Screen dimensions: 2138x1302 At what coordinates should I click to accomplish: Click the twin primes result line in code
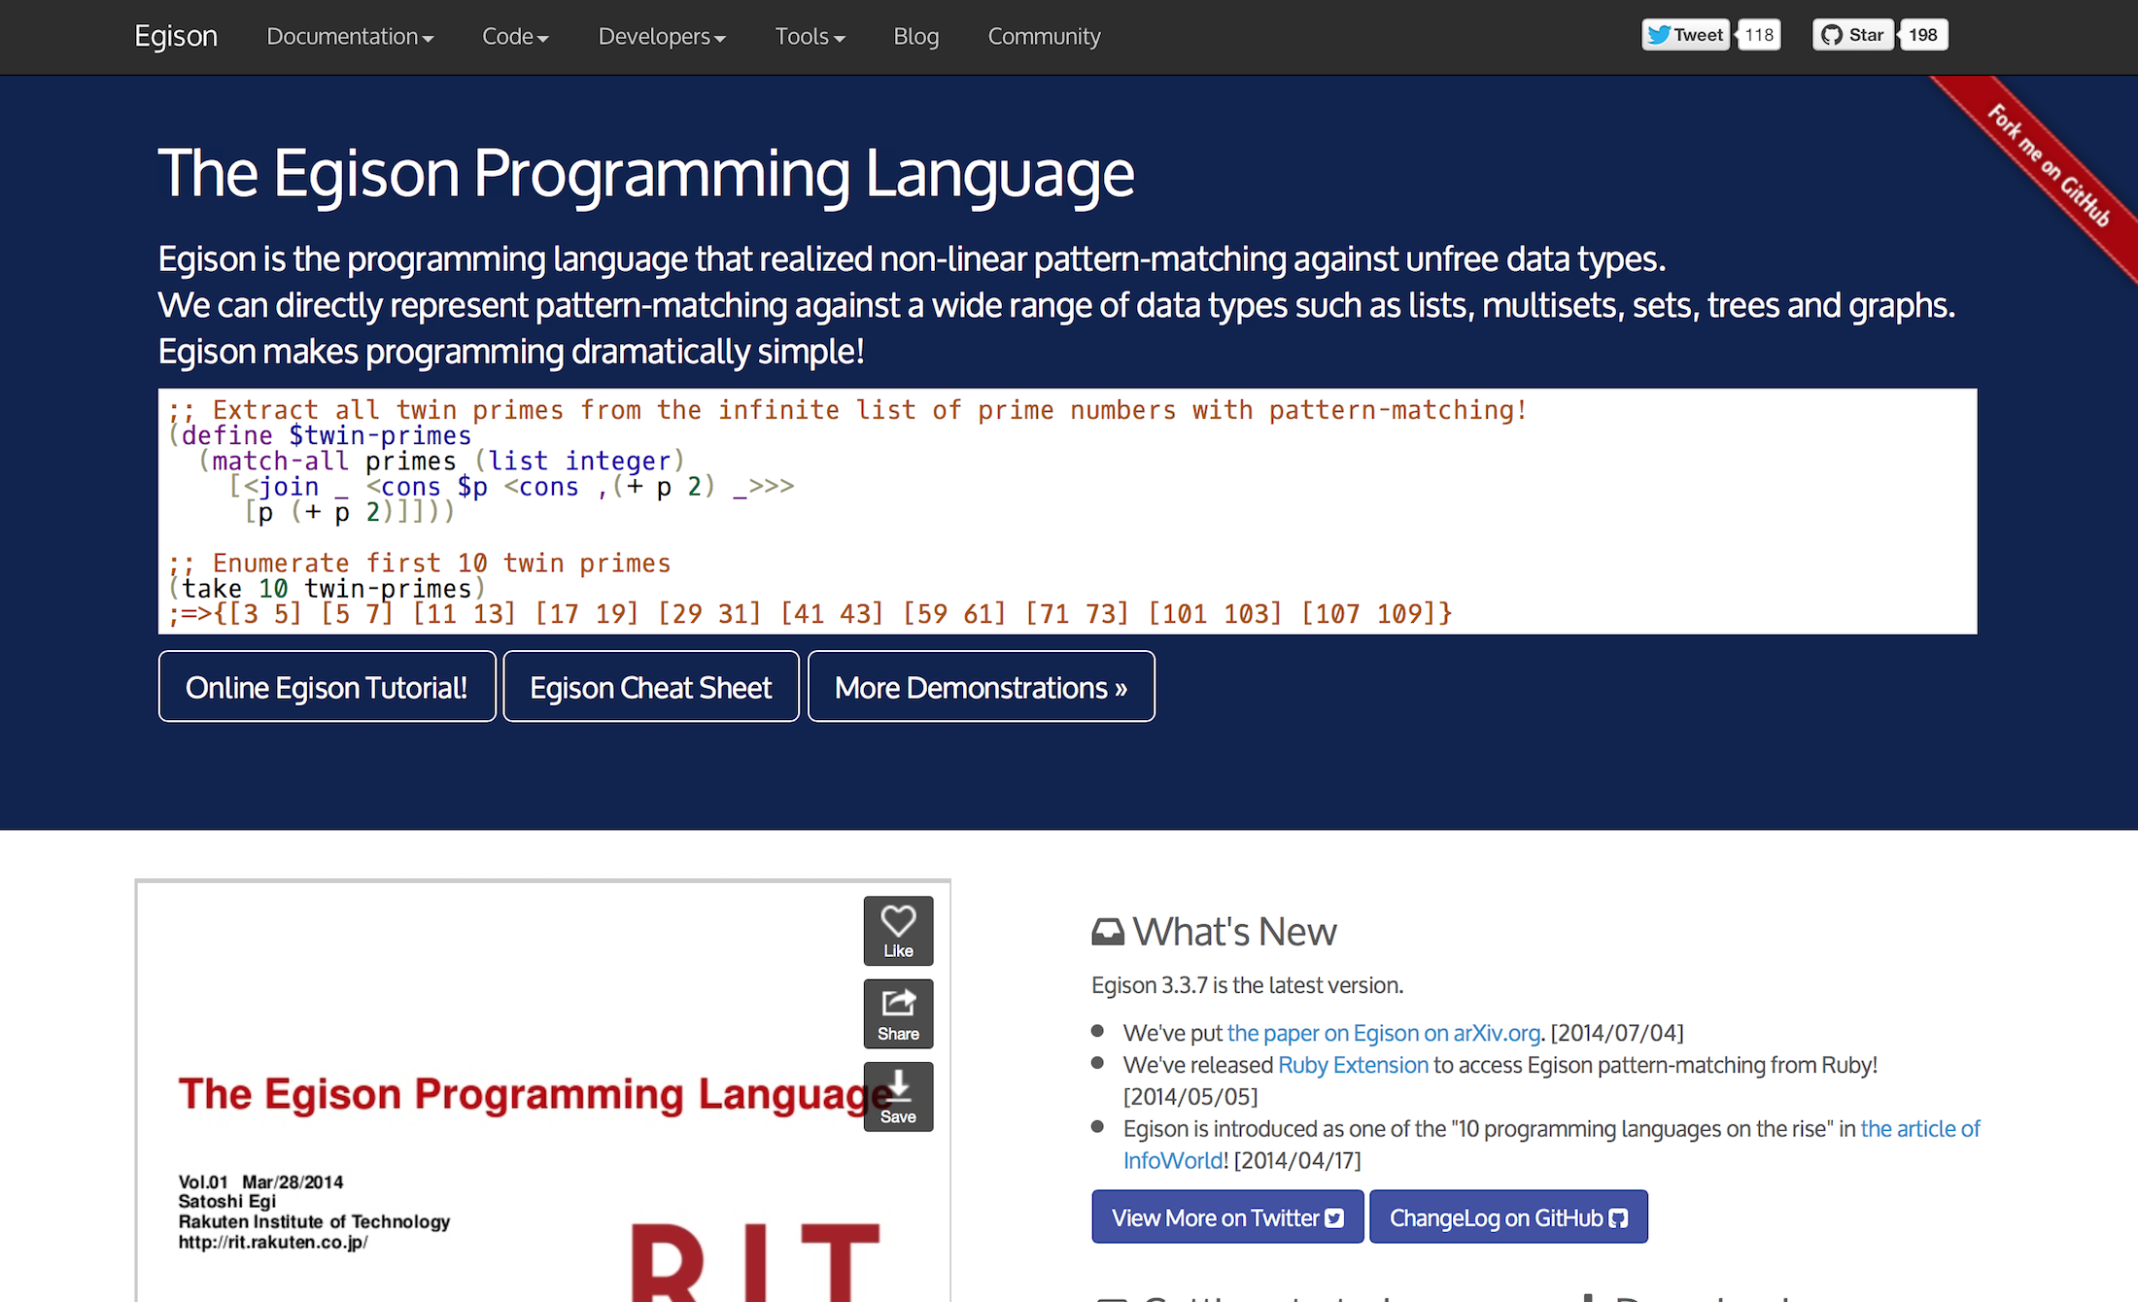[810, 613]
